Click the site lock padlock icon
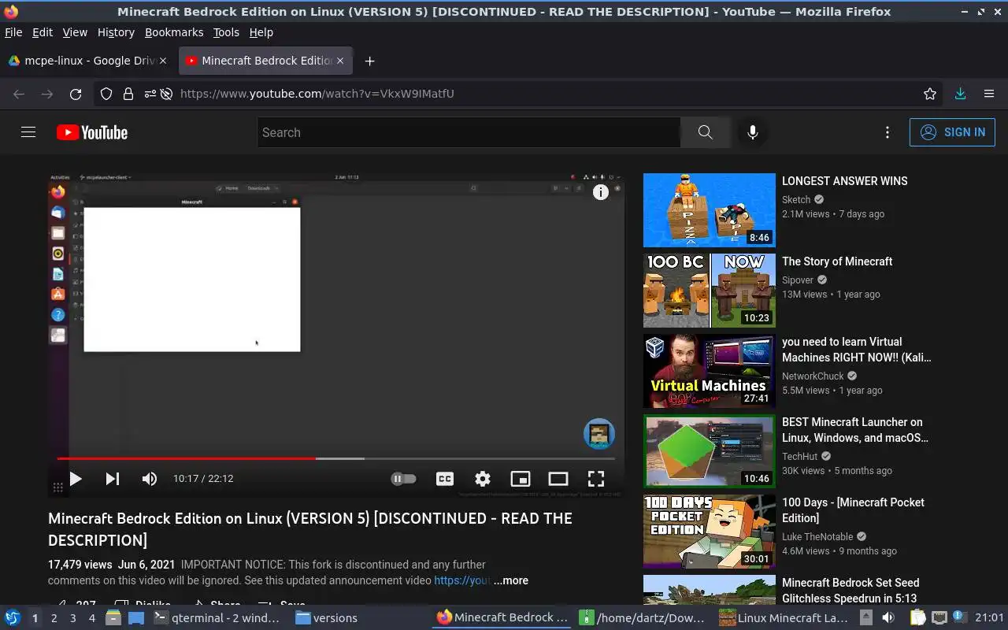1008x630 pixels. pyautogui.click(x=128, y=94)
